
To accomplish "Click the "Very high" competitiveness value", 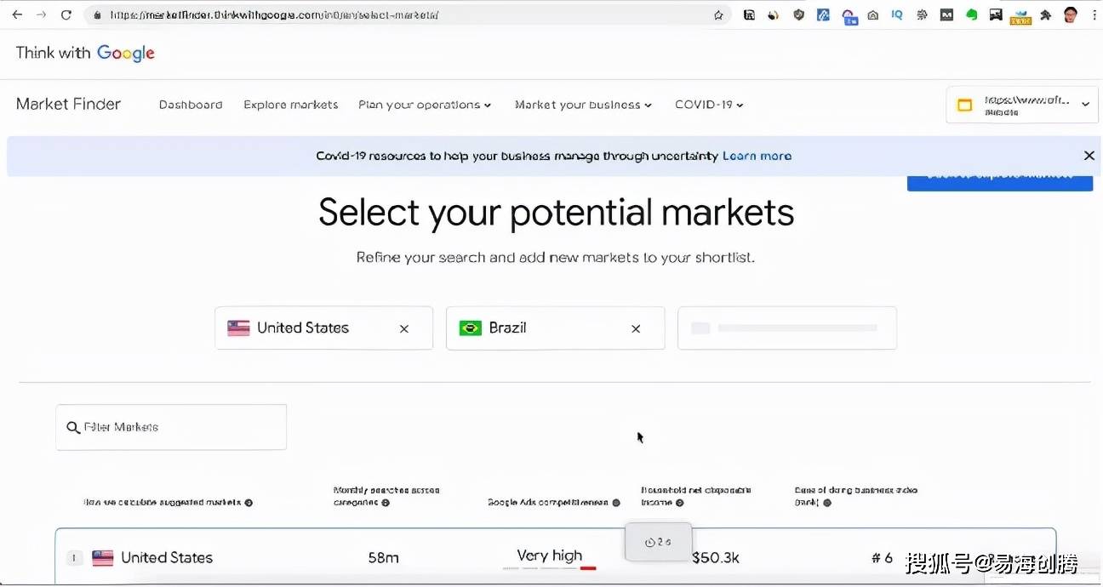I will (550, 556).
